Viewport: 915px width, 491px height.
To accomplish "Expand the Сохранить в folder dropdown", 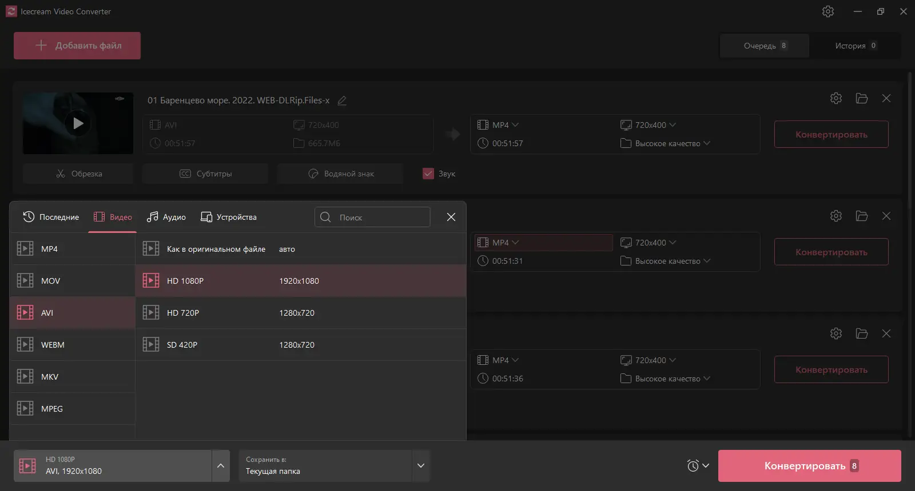I will pyautogui.click(x=421, y=466).
